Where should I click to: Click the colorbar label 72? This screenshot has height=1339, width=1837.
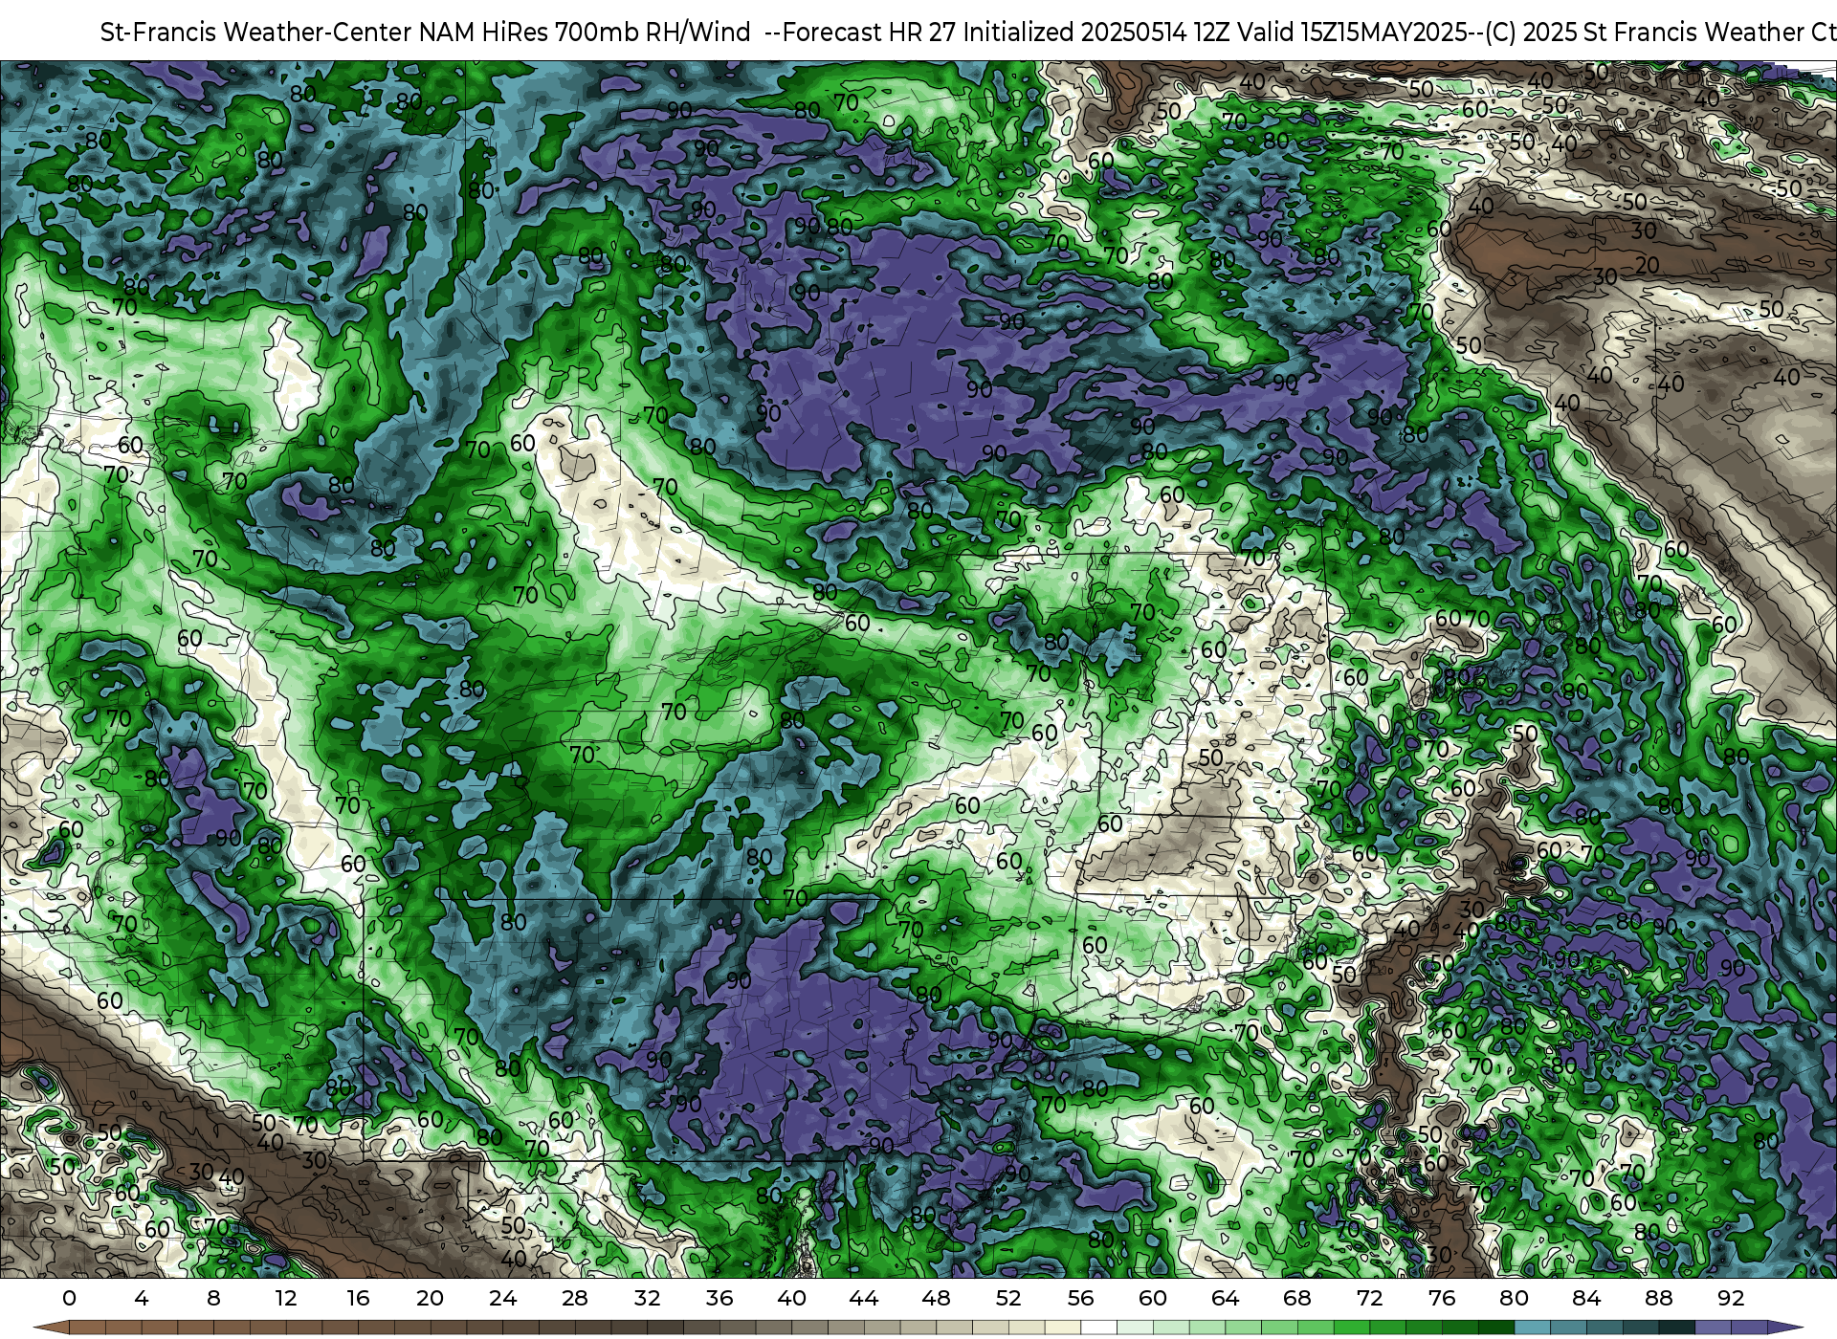(x=1369, y=1298)
